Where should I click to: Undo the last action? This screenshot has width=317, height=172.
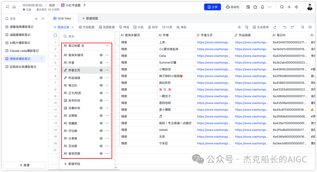click(285, 27)
